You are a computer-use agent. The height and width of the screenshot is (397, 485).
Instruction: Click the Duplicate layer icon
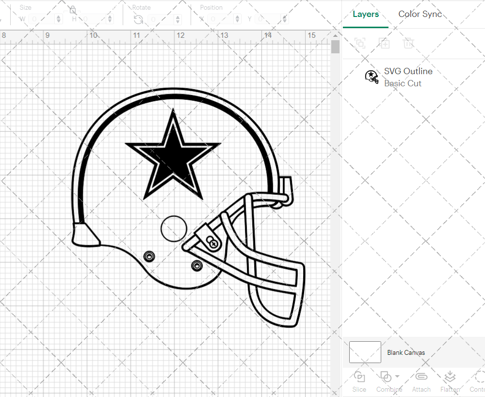385,44
